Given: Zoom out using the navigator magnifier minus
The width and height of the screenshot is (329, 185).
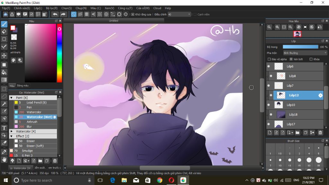Looking at the screenshot, I should point(290,27).
